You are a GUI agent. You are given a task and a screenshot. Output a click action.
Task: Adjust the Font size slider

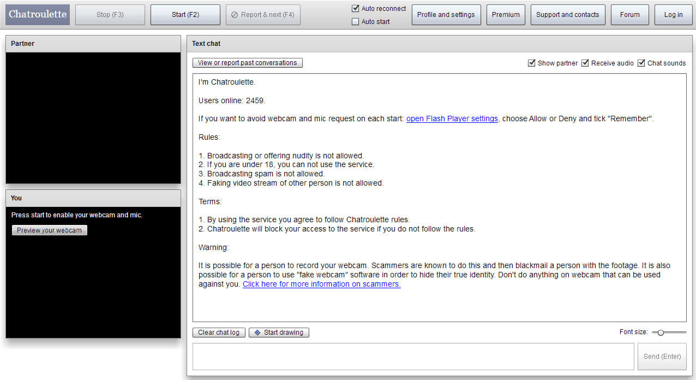(x=661, y=333)
